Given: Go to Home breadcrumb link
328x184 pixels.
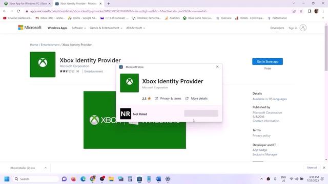Looking at the screenshot, I should tap(34, 44).
